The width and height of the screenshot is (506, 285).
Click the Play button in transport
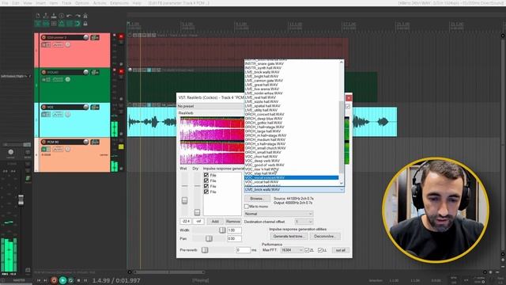pyautogui.click(x=62, y=280)
